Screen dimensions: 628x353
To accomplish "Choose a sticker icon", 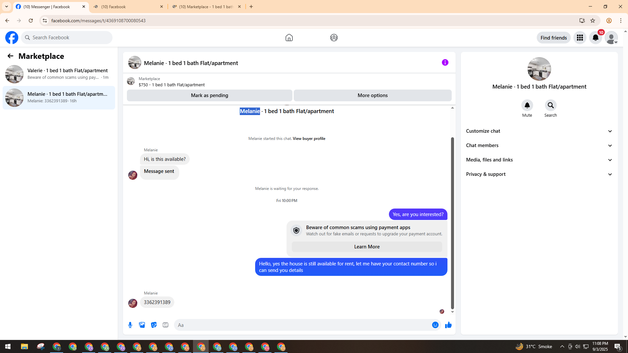I will coord(154,325).
